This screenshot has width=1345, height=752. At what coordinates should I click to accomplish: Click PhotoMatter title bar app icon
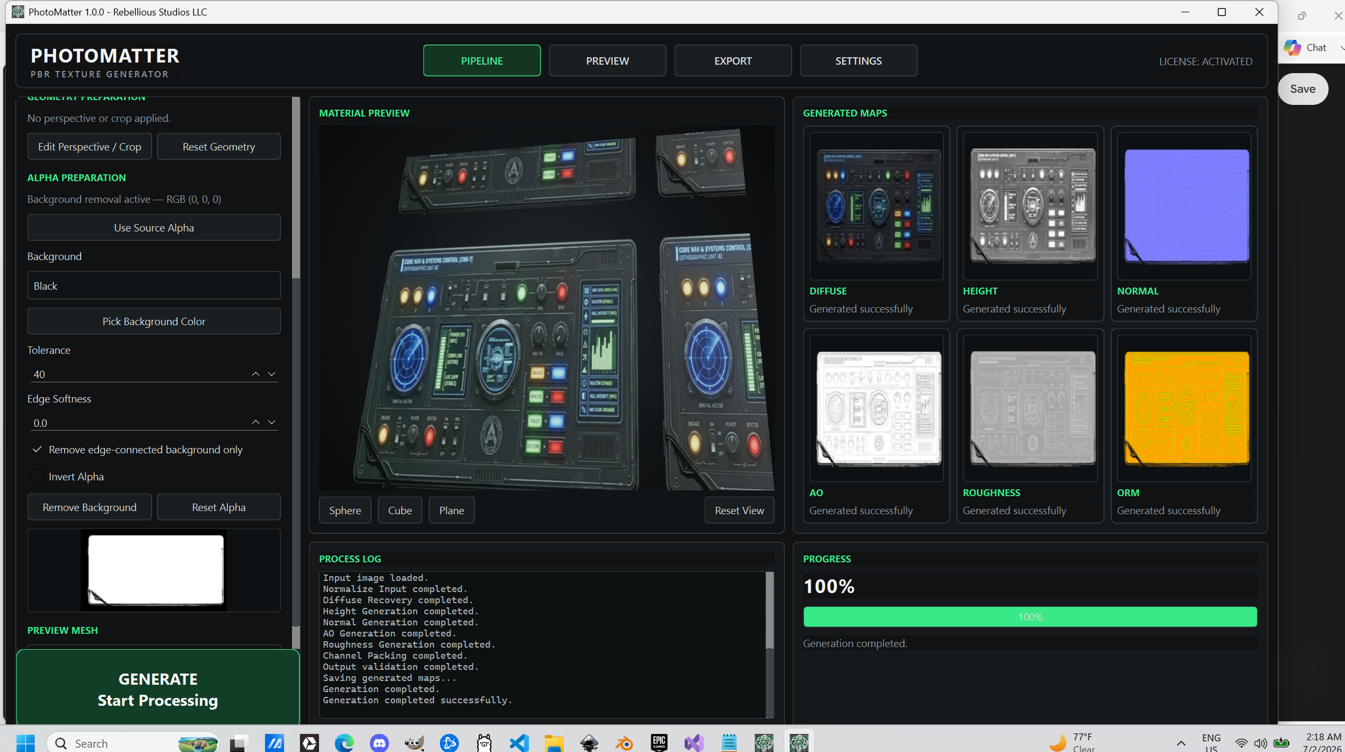[x=18, y=12]
